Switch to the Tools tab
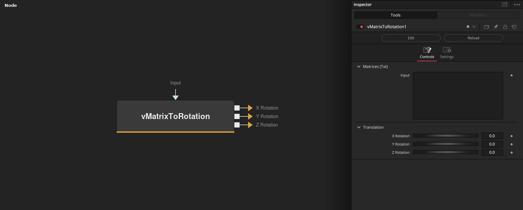The width and height of the screenshot is (523, 210). pos(396,15)
